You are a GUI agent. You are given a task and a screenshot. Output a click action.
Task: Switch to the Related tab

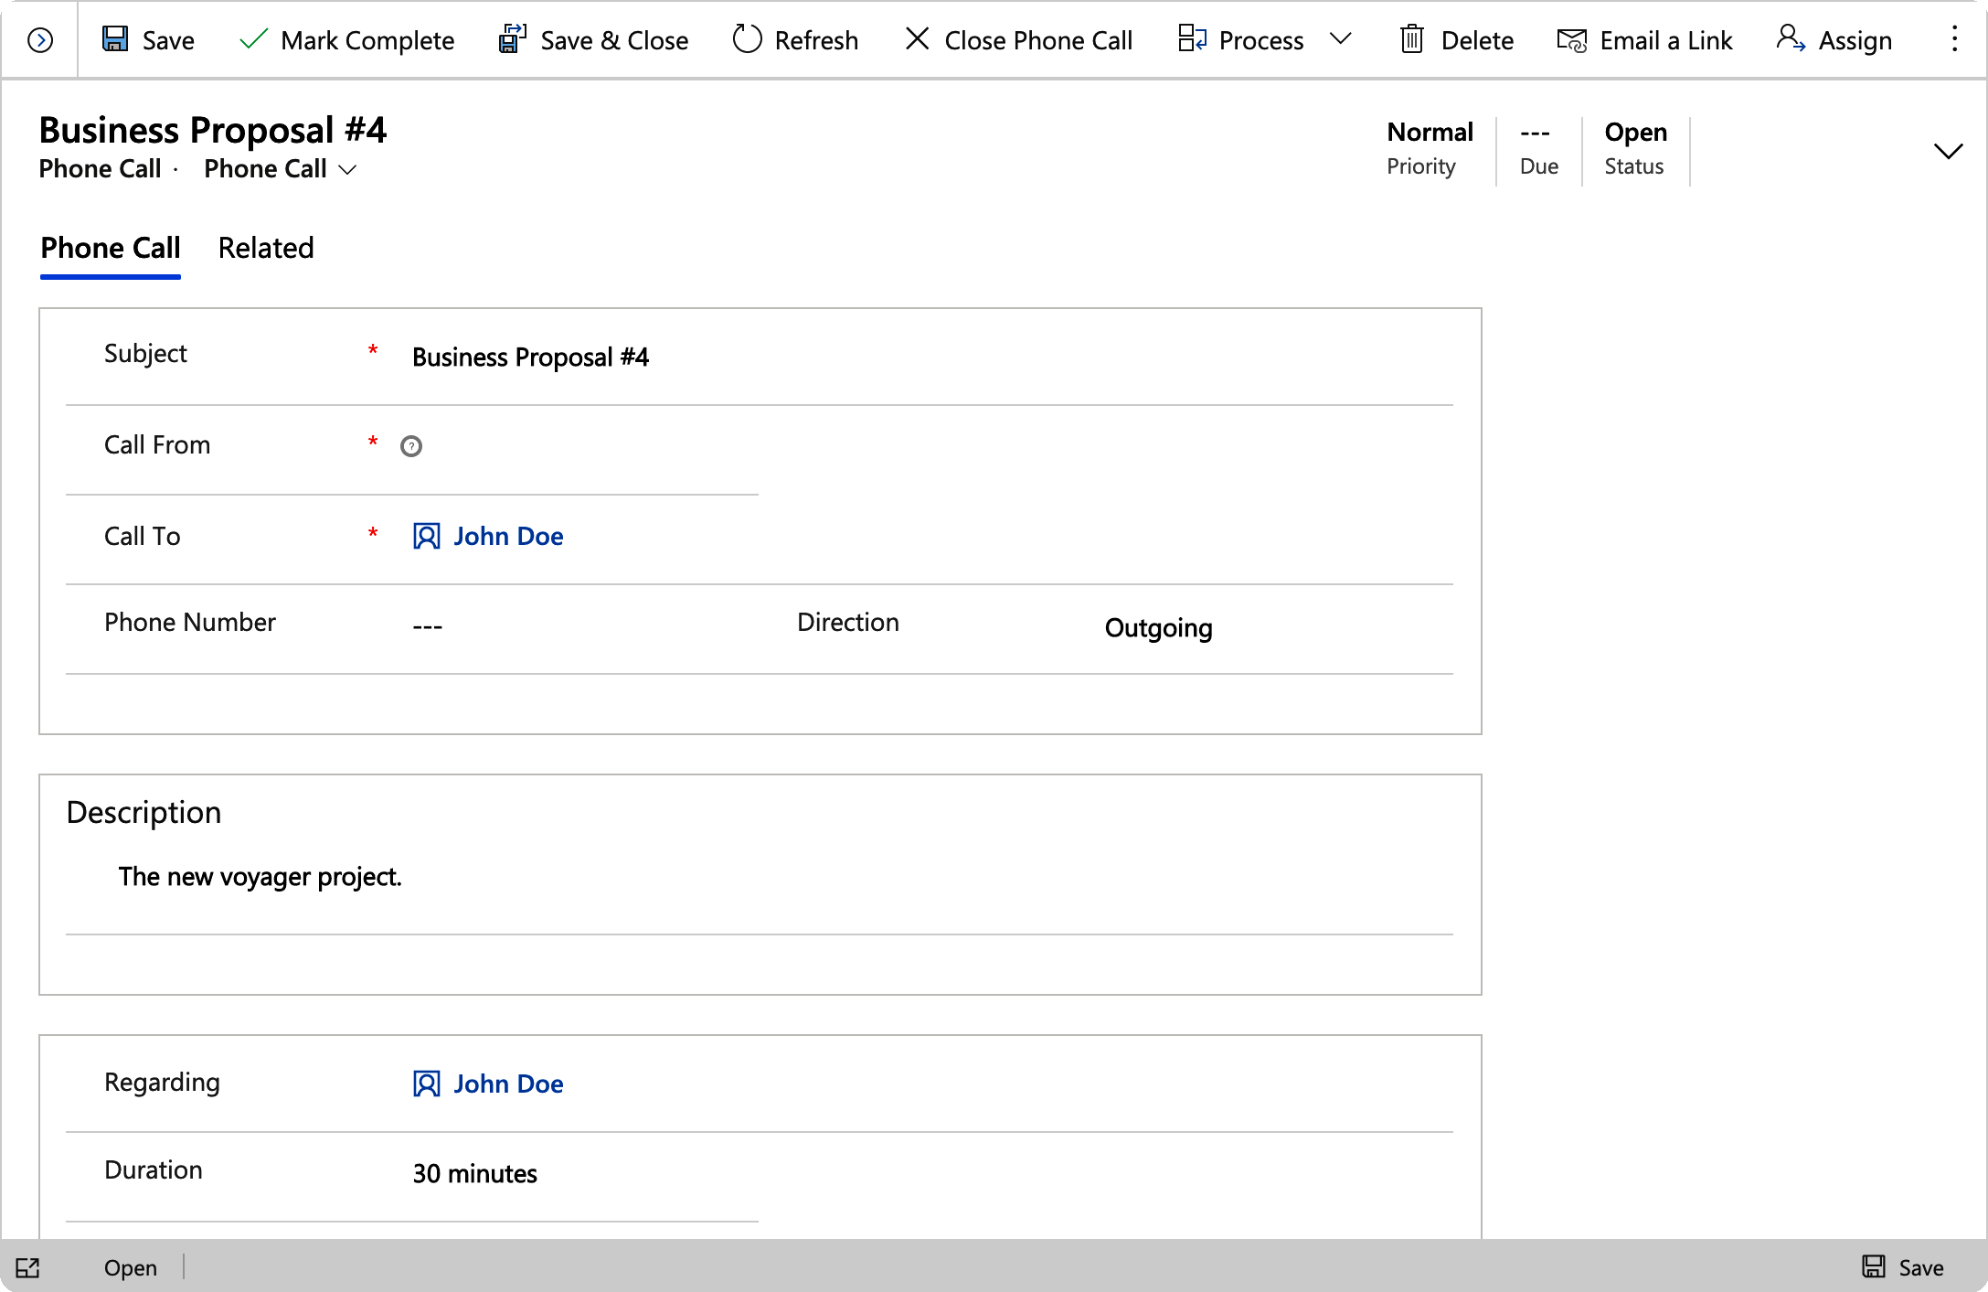(267, 248)
